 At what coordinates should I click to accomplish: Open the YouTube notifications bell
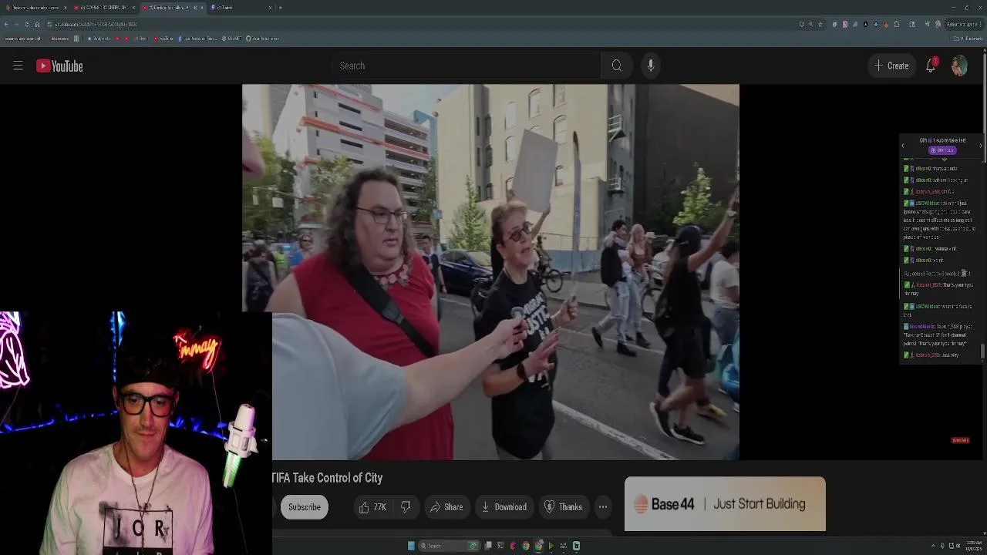coord(931,66)
